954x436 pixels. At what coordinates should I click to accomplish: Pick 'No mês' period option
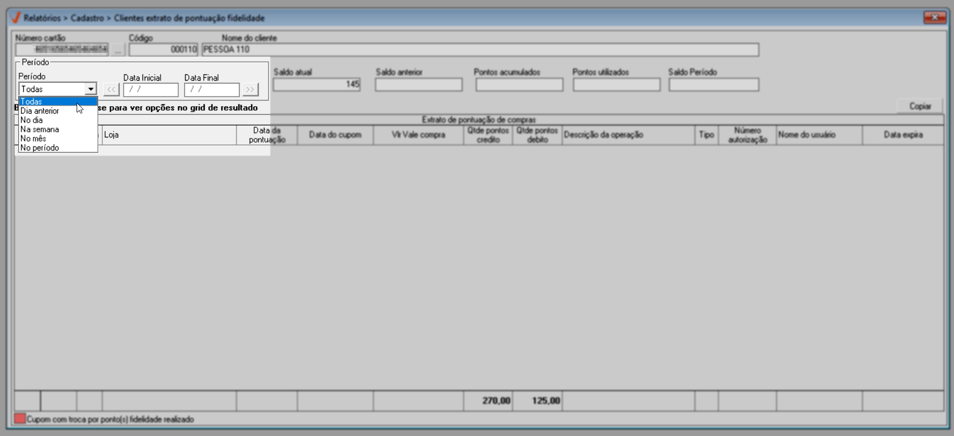click(x=58, y=139)
